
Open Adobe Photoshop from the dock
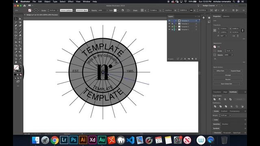[74, 140]
